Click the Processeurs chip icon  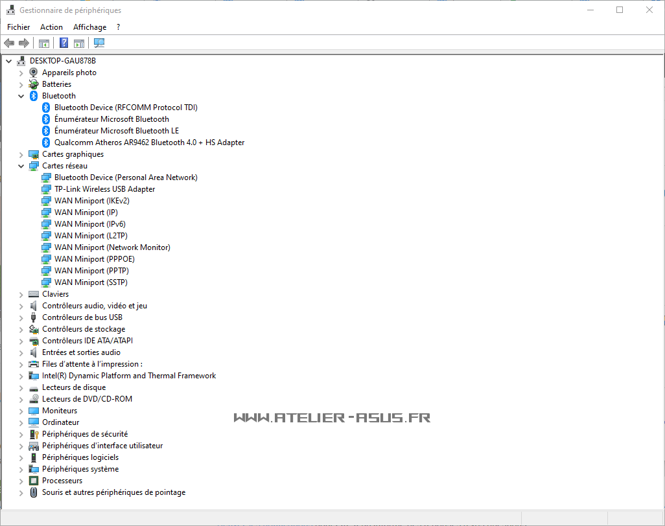click(x=34, y=481)
